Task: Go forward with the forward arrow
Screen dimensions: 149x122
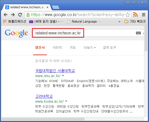Action: (x=13, y=15)
